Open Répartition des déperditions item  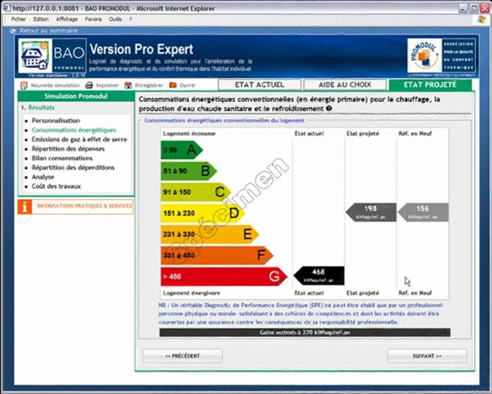coord(73,167)
